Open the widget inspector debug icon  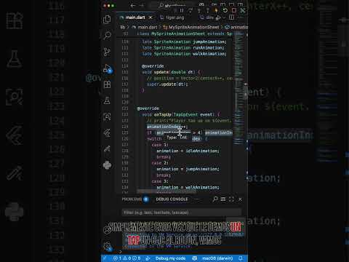[243, 10]
